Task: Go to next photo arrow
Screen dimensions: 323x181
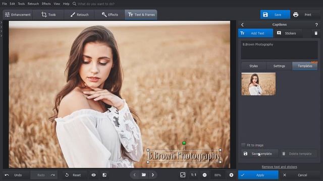Action: (x=153, y=175)
